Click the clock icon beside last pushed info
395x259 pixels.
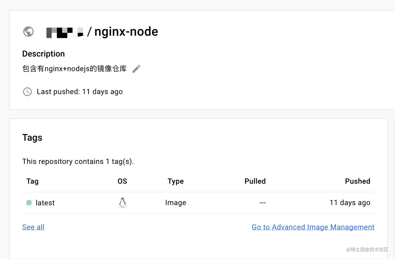pyautogui.click(x=27, y=92)
